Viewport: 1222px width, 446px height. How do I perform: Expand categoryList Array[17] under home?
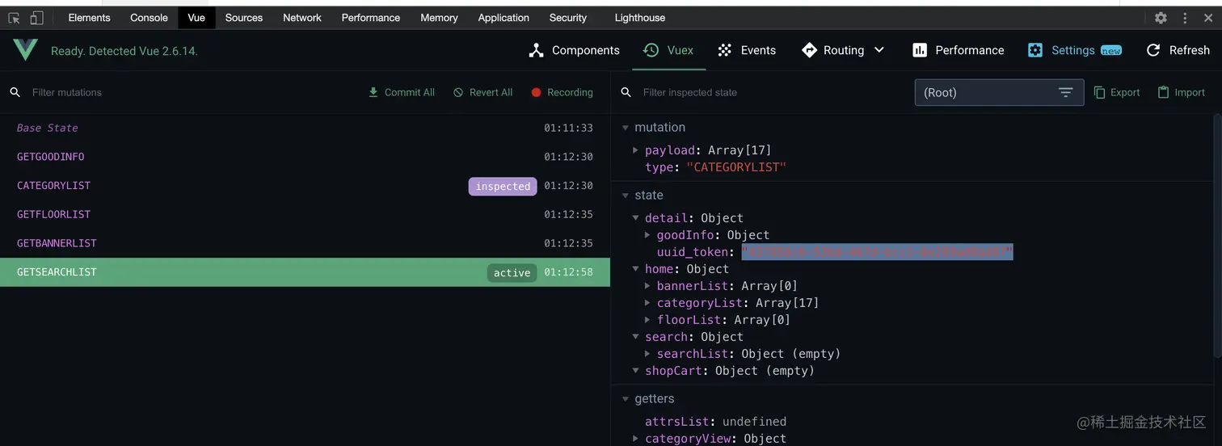coord(647,303)
